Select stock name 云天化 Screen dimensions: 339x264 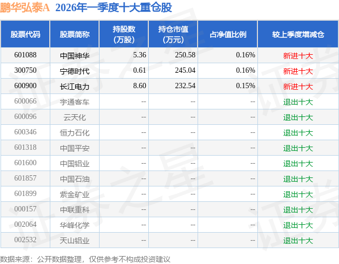coord(75,117)
